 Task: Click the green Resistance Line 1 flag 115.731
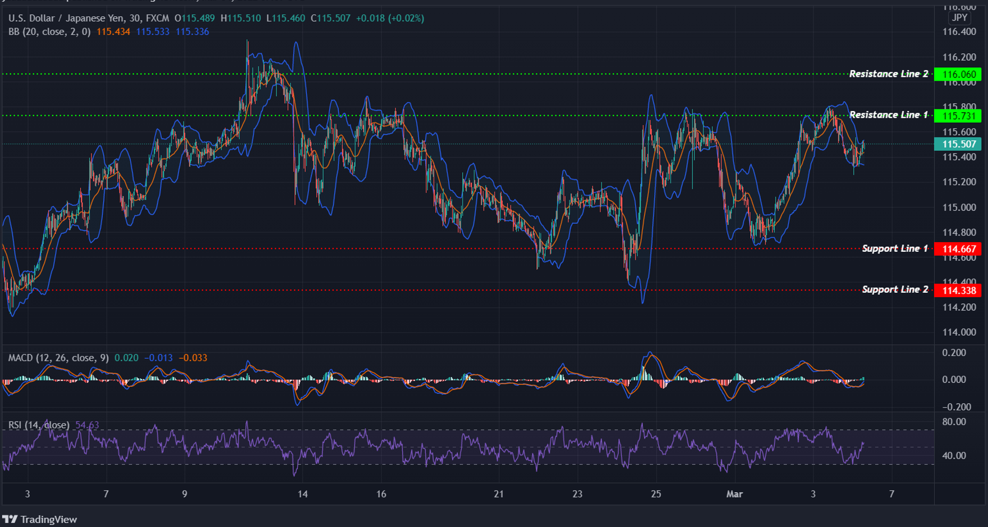pos(957,115)
